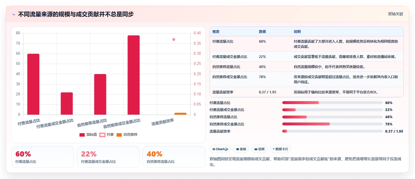Click the 自然推荐成交金额占比 progress bar
Viewport: 415px width, 179px height.
332,124
